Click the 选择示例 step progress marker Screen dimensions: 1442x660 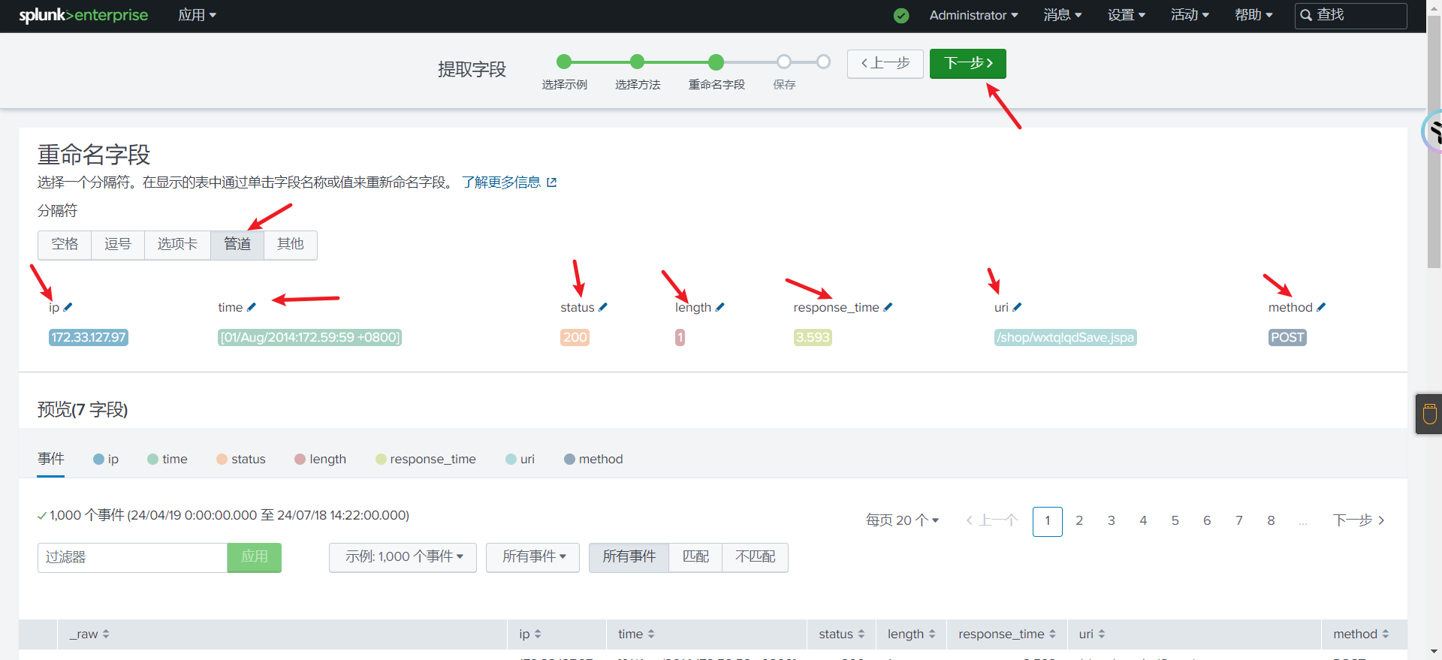[x=564, y=62]
